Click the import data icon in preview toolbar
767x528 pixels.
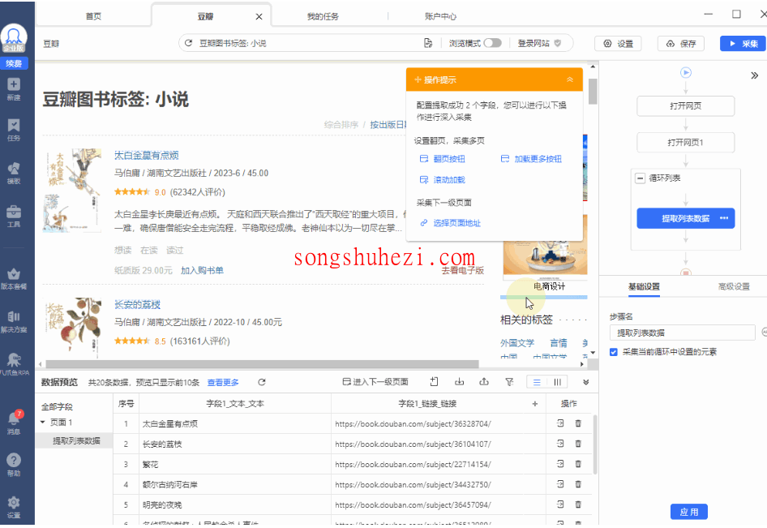point(459,382)
